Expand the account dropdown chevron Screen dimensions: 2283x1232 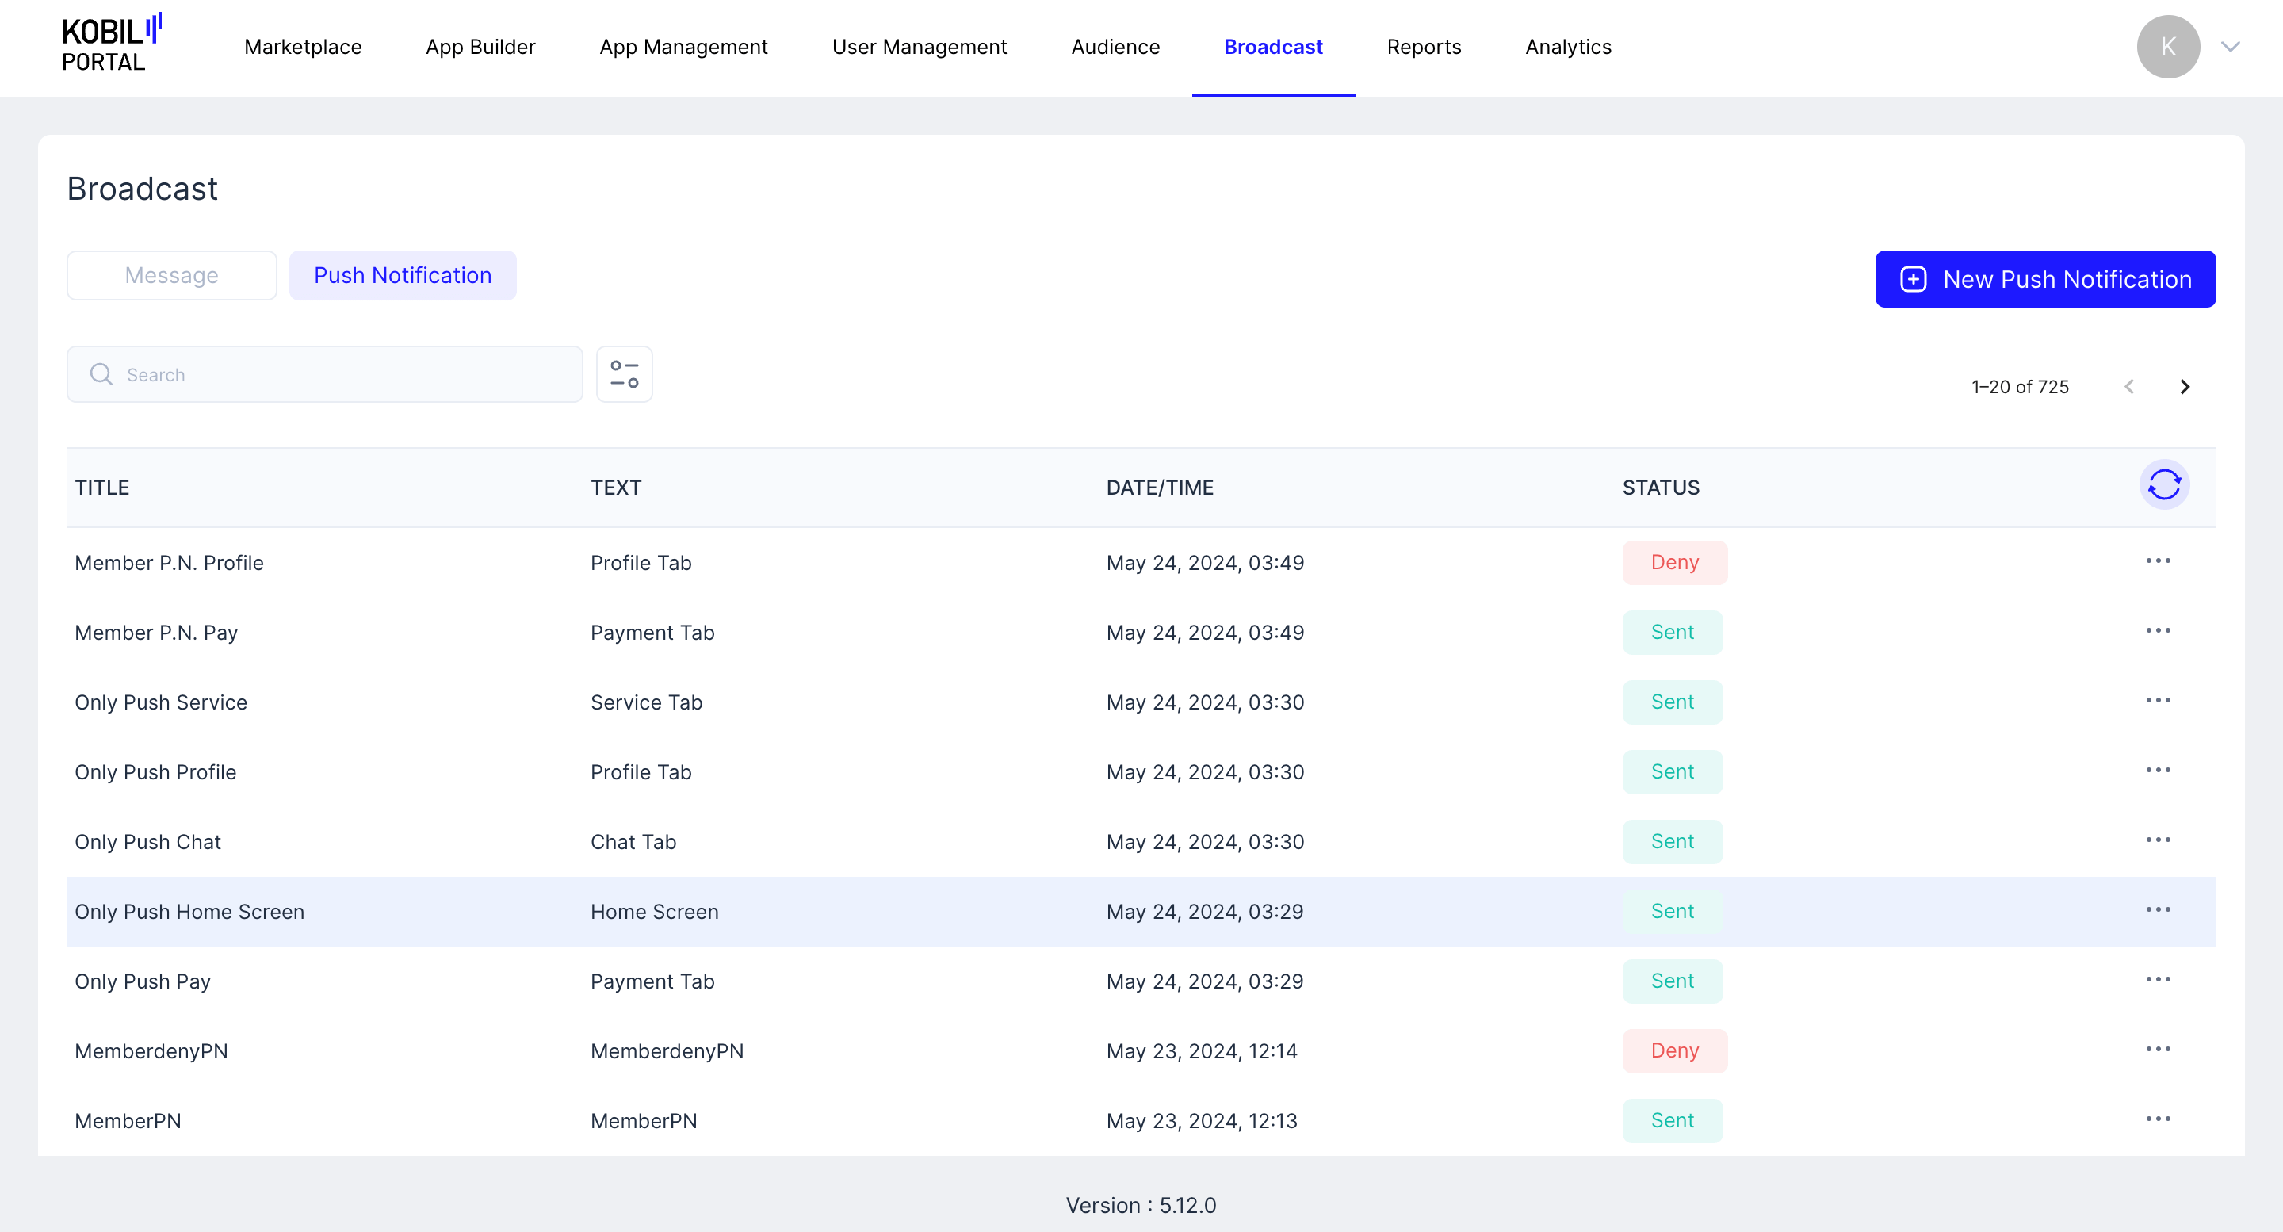pyautogui.click(x=2230, y=47)
